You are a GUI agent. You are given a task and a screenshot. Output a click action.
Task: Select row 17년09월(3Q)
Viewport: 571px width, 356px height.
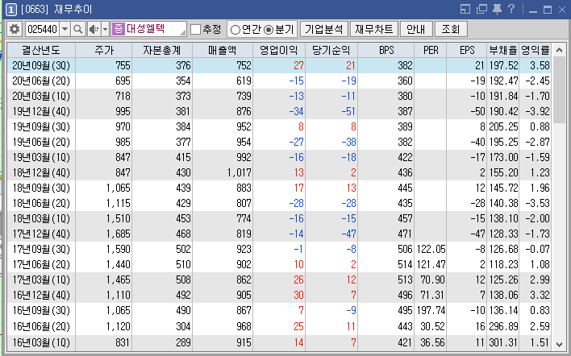279,249
